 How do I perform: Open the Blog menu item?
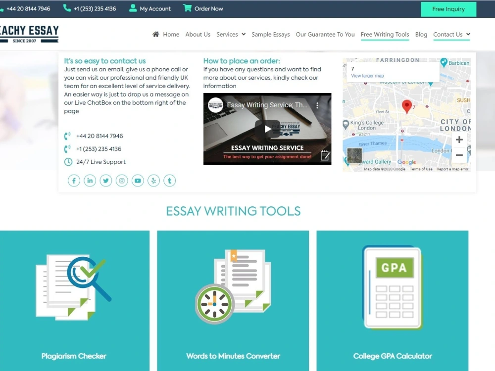(x=421, y=35)
